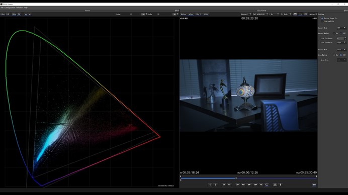Toggle loop playback
Viewport: 348px width, 195px height.
(x=267, y=184)
